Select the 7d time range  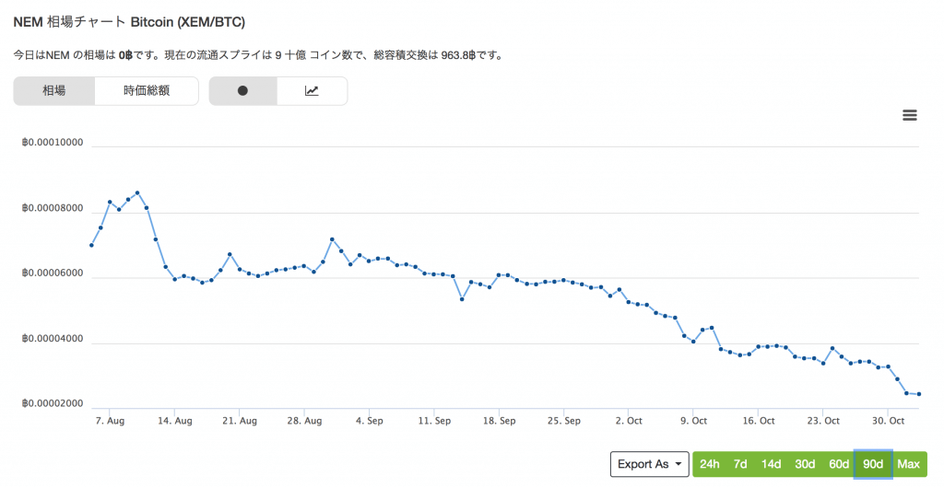[x=740, y=464]
